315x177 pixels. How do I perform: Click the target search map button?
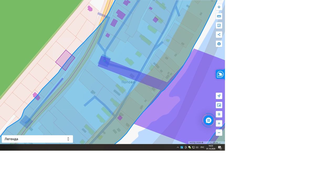(219, 114)
